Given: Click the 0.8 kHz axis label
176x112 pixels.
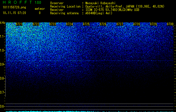Looking at the screenshot, I should tap(2, 78).
